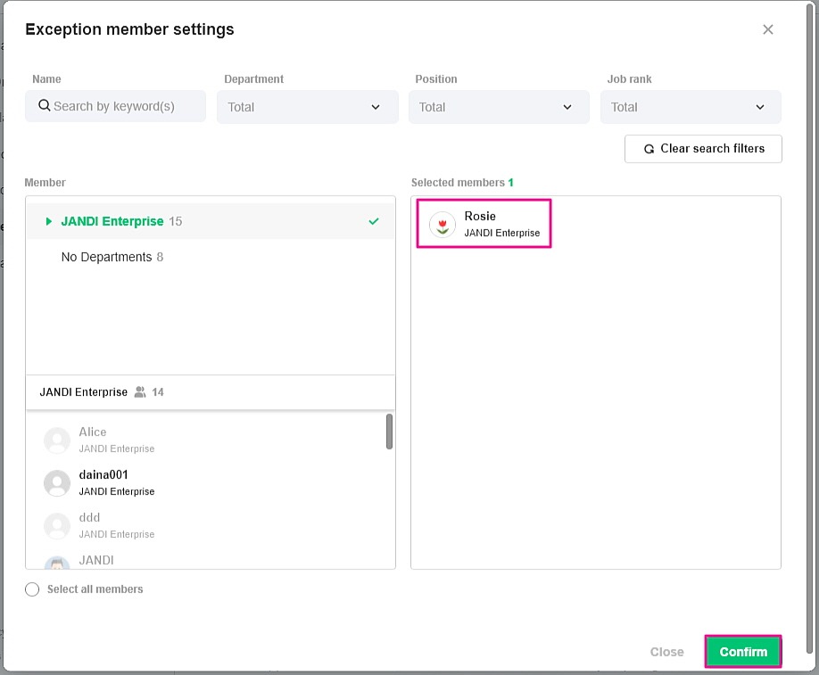
Task: Click the ddd member avatar
Action: pyautogui.click(x=57, y=526)
